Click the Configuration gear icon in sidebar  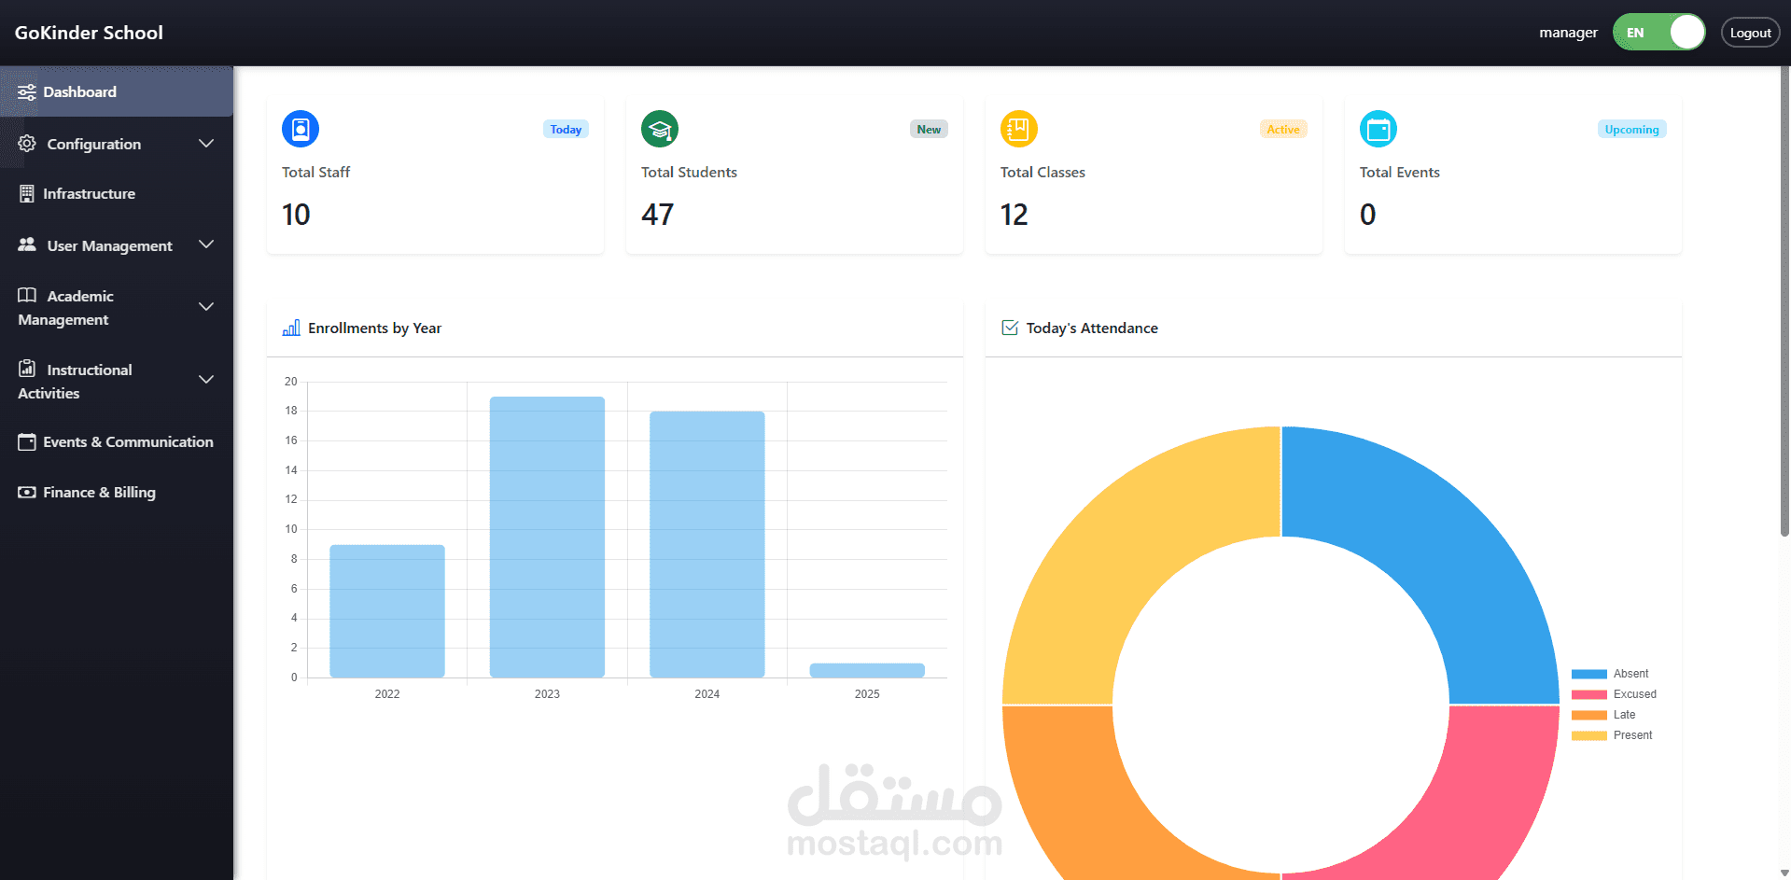point(27,143)
